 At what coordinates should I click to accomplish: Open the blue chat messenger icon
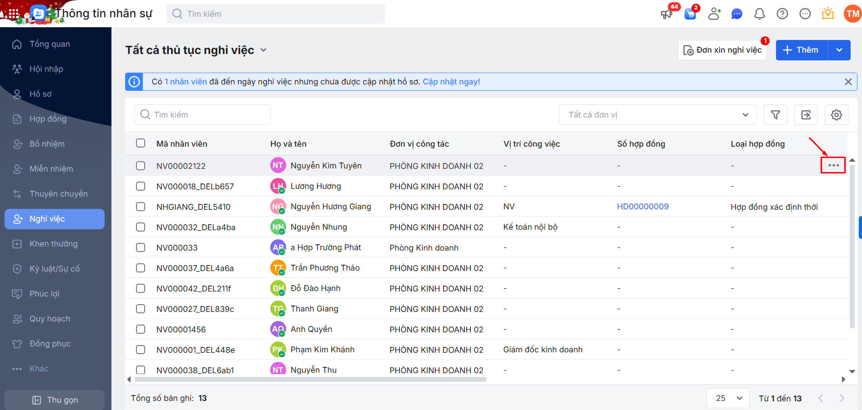736,14
